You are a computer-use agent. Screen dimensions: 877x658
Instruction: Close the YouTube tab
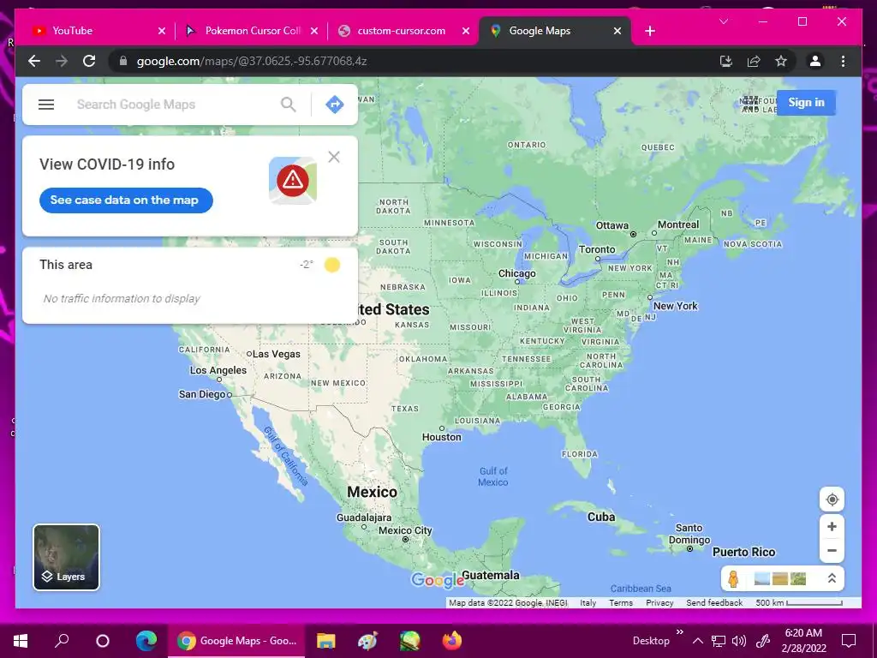(x=162, y=31)
